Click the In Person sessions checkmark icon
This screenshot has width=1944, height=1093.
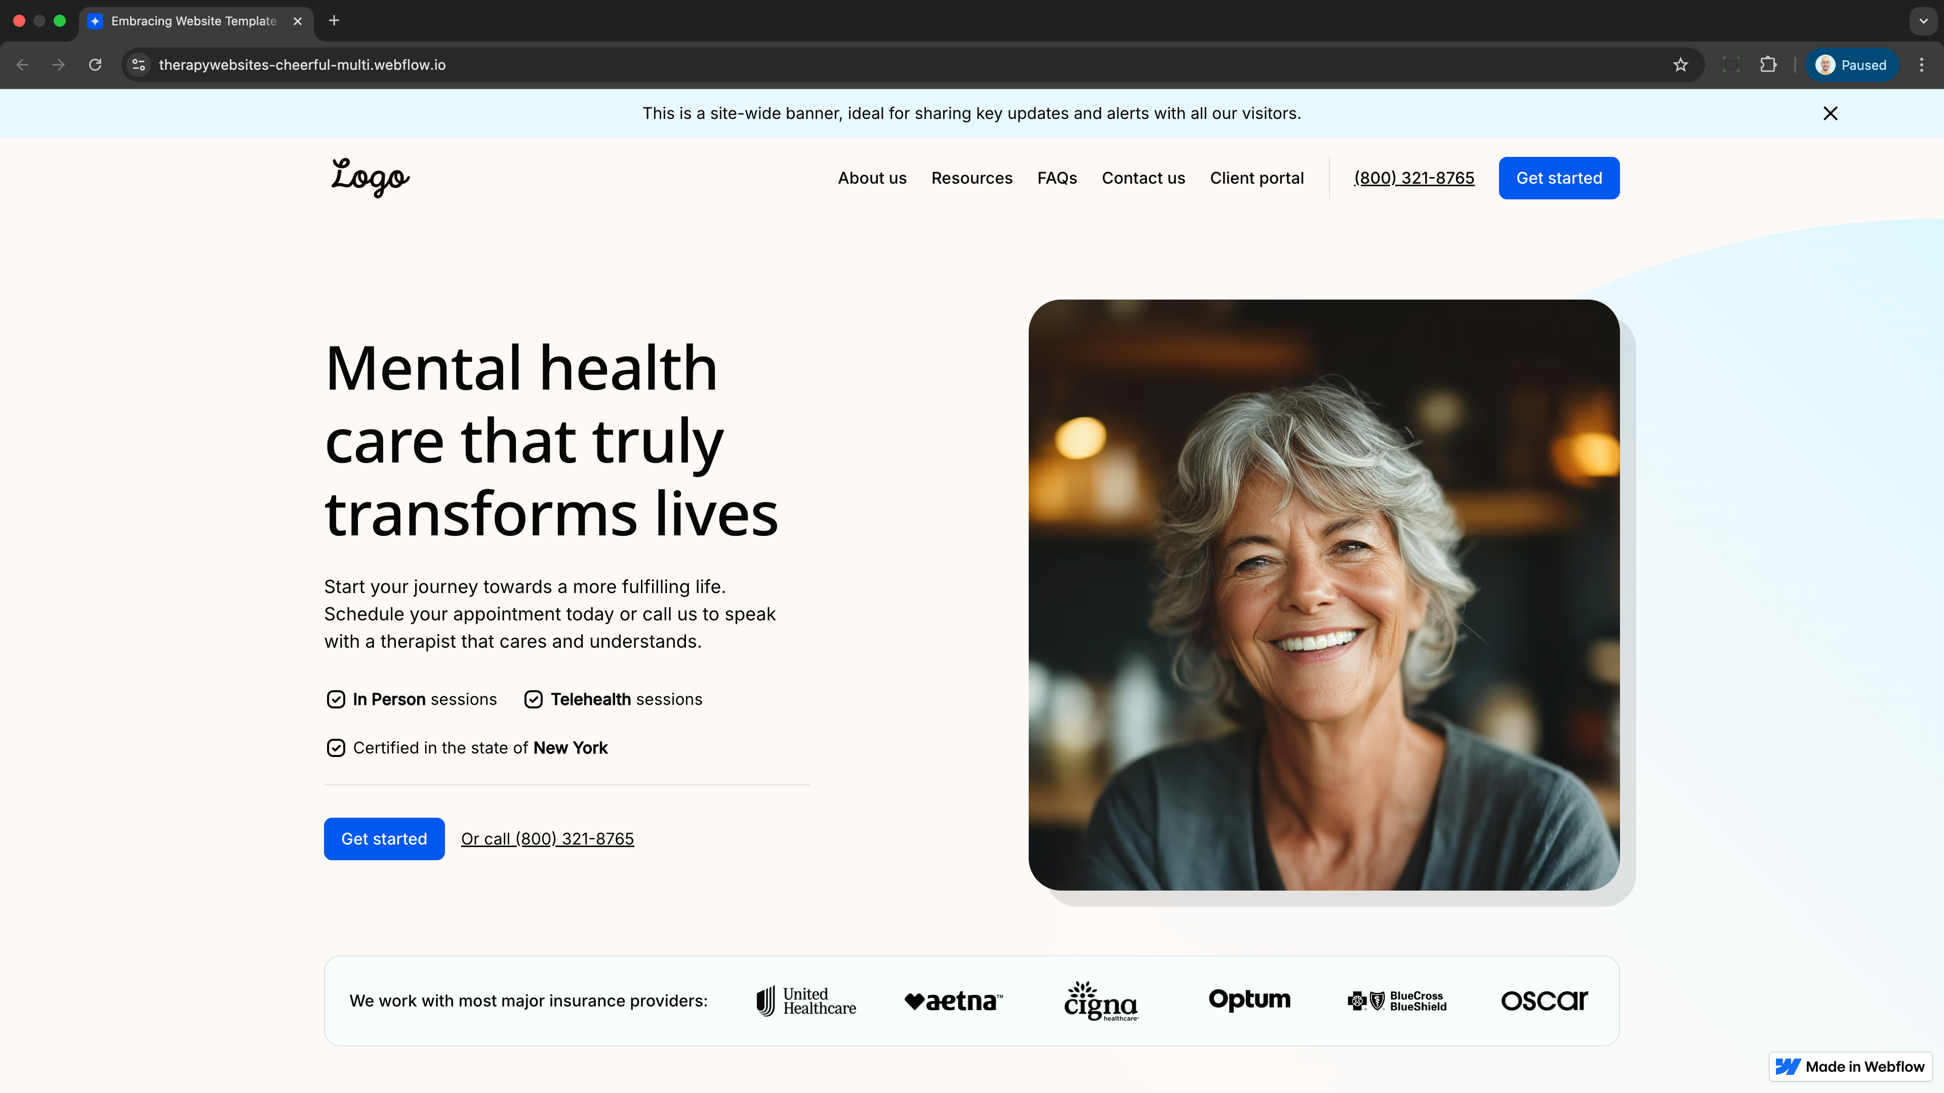(x=336, y=699)
